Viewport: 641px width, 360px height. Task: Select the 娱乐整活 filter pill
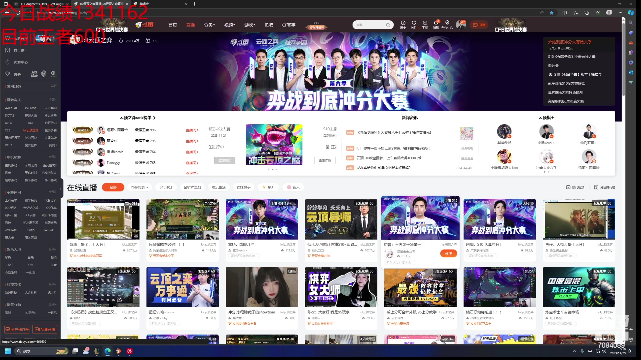(219, 187)
